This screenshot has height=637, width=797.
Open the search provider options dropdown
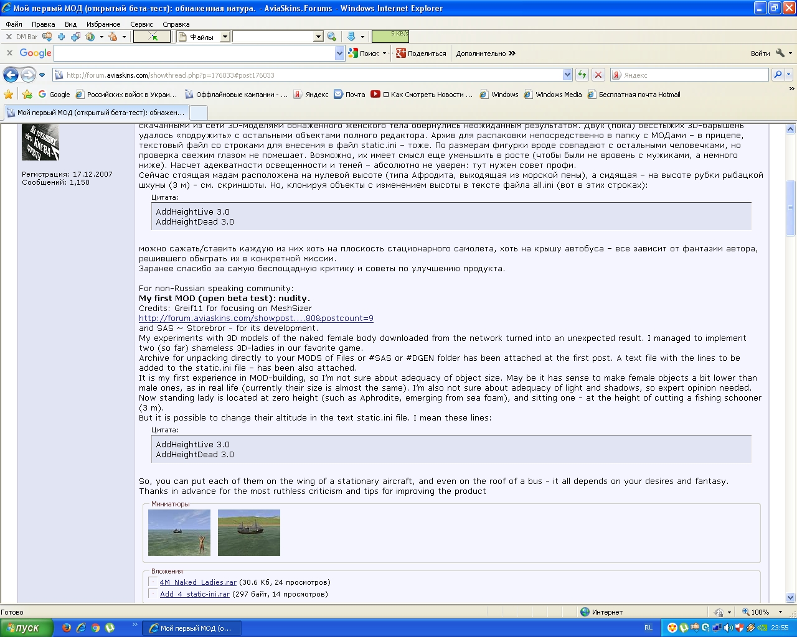788,75
